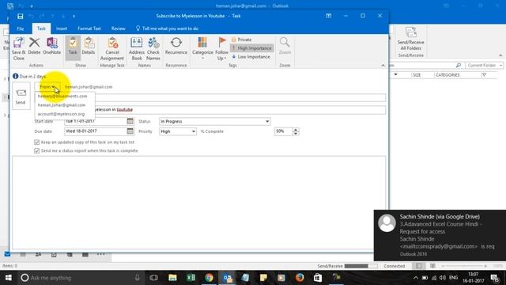Open Current Folder search scope dropdown
Screen dimensions: 506x285
484,65
